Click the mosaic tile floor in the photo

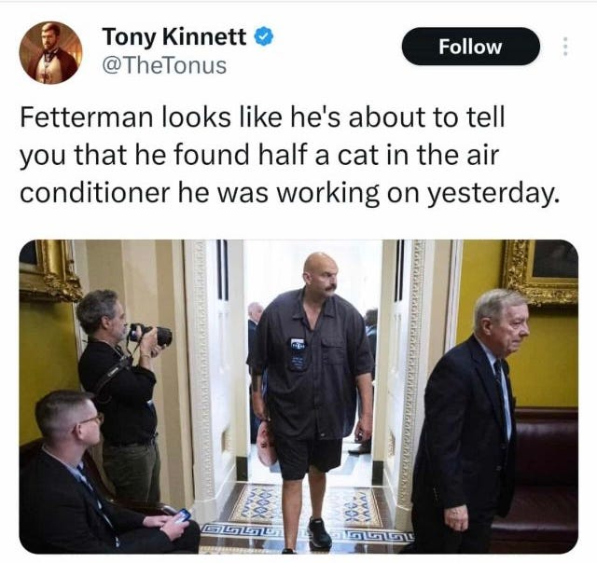click(305, 519)
